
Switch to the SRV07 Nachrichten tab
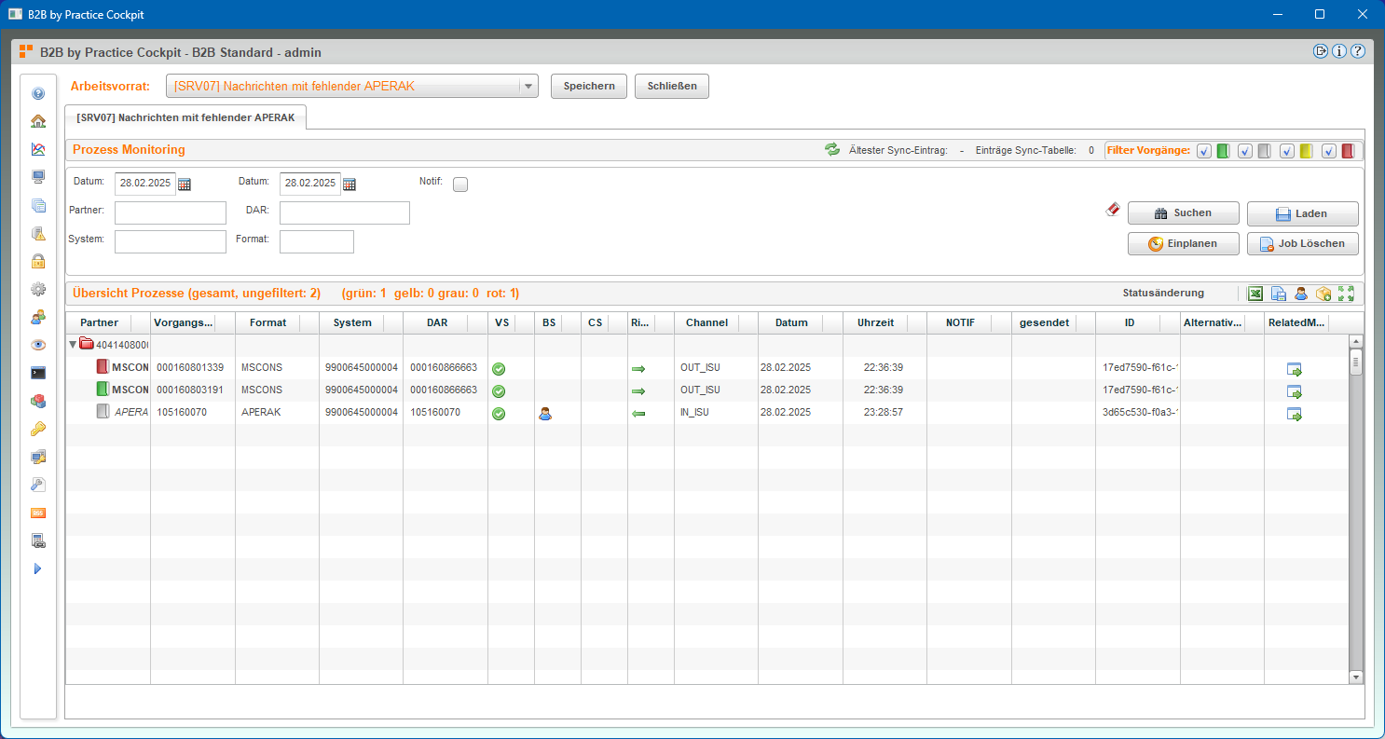185,117
